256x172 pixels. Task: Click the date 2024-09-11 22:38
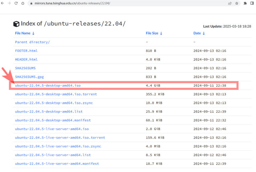coord(210,86)
